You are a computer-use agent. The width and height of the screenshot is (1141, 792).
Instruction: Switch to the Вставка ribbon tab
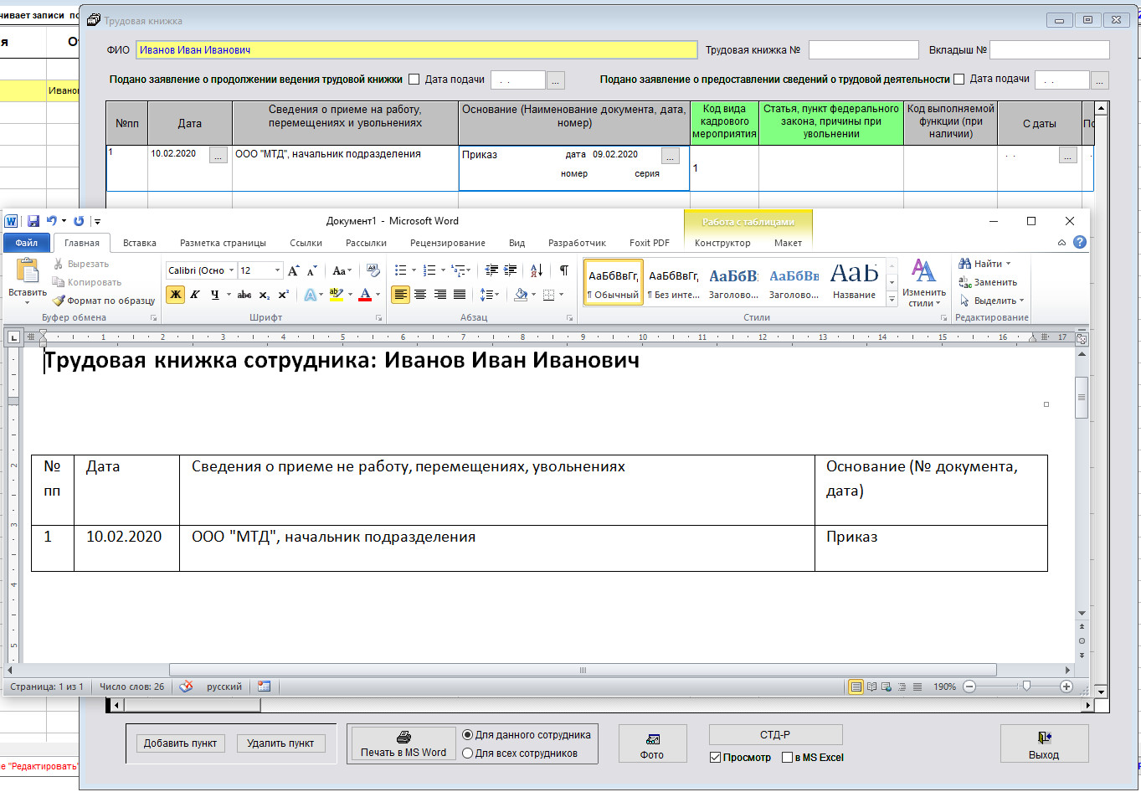coord(139,243)
